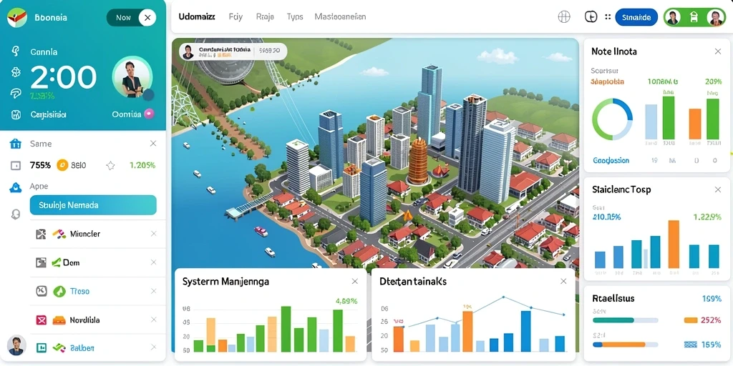
Task: Click the orange coin icon beside 8el0
Action: point(62,165)
